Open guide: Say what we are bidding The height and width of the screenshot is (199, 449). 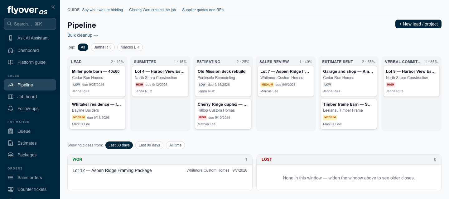103,10
